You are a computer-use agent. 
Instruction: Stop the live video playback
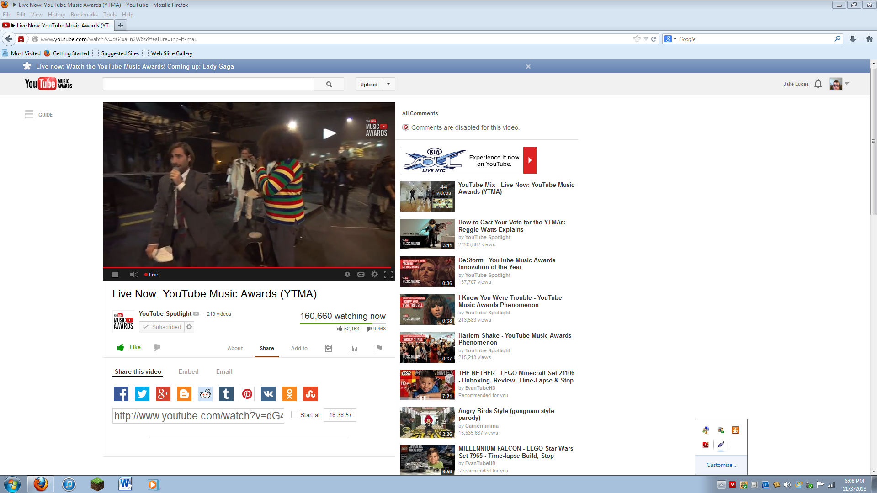[116, 275]
